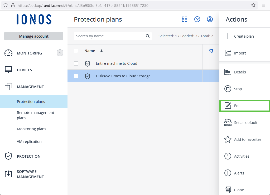Open the browser hamburger menu
This screenshot has height=195, width=270.
pos(264,5)
